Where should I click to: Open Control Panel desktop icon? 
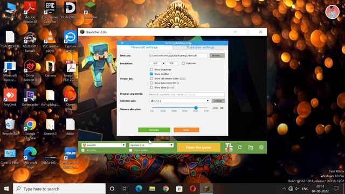(x=10, y=157)
